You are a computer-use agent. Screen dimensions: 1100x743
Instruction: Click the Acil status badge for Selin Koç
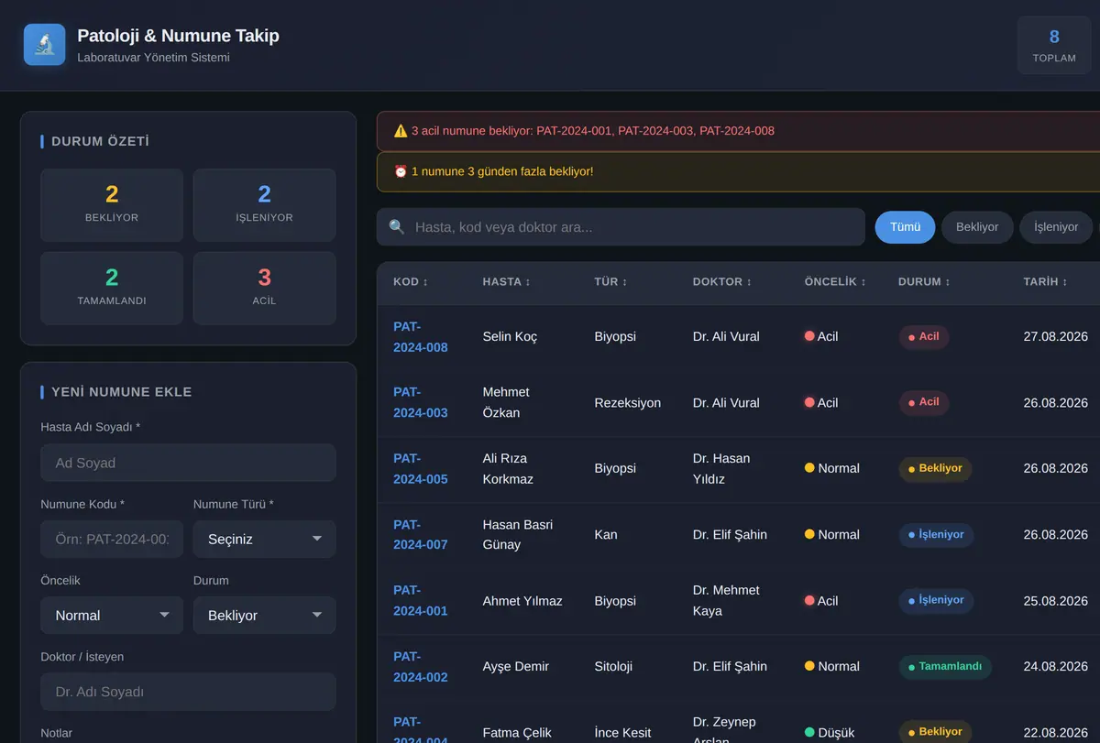coord(923,336)
